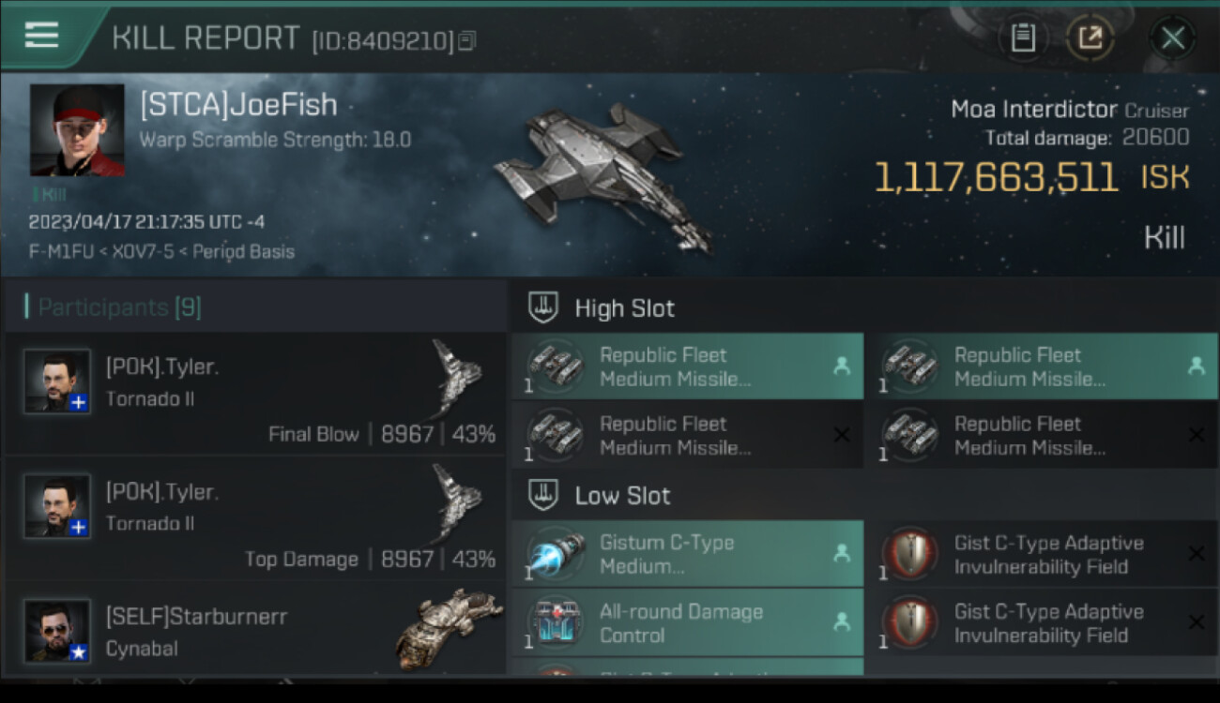1220x703 pixels.
Task: Select first highlighted Republic Fleet Medium Missile
Action: [x=687, y=366]
